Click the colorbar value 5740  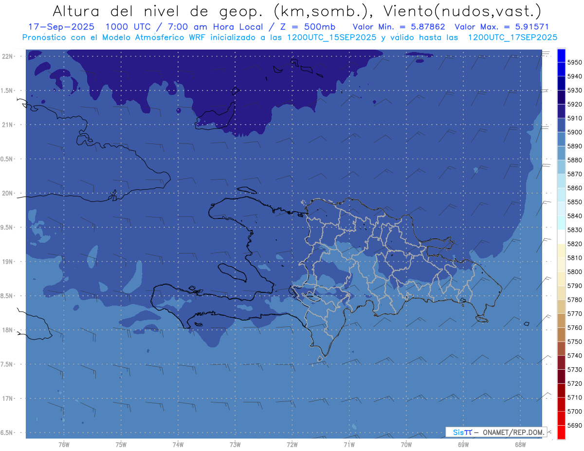tap(574, 356)
